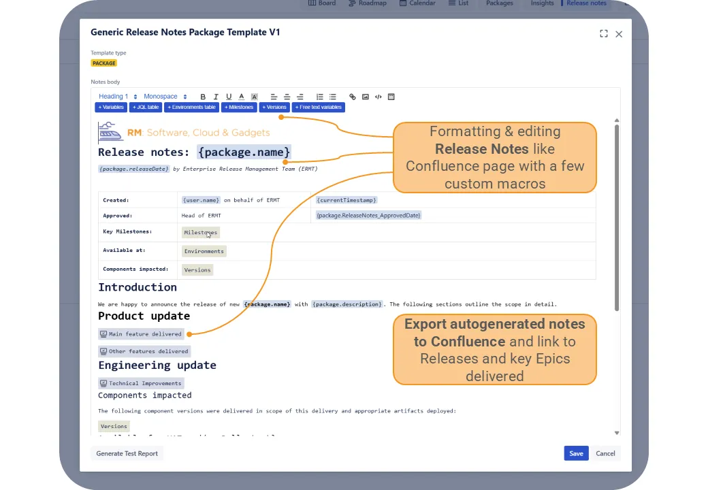Insert a hyperlink using the link icon
This screenshot has height=490, width=708.
click(353, 97)
